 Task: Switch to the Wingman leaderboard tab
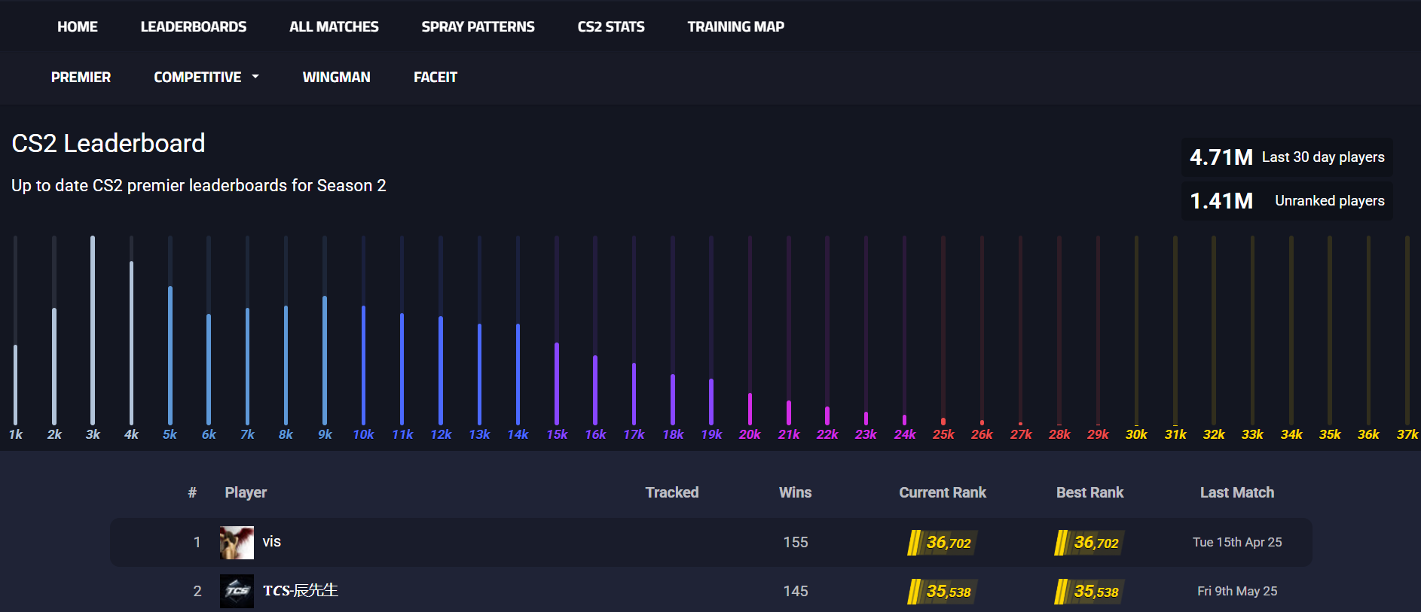[x=336, y=77]
